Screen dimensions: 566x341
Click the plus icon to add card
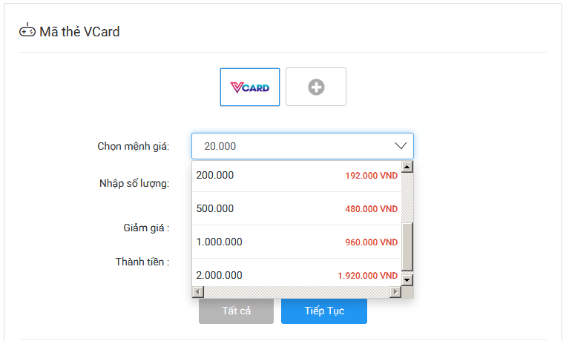pos(316,87)
